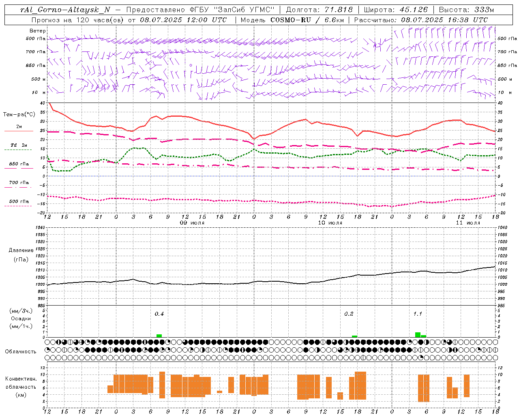519x415 pixels.
Task: Click the station name rAl_Gorno-Altaysk_N
Action: (x=65, y=10)
